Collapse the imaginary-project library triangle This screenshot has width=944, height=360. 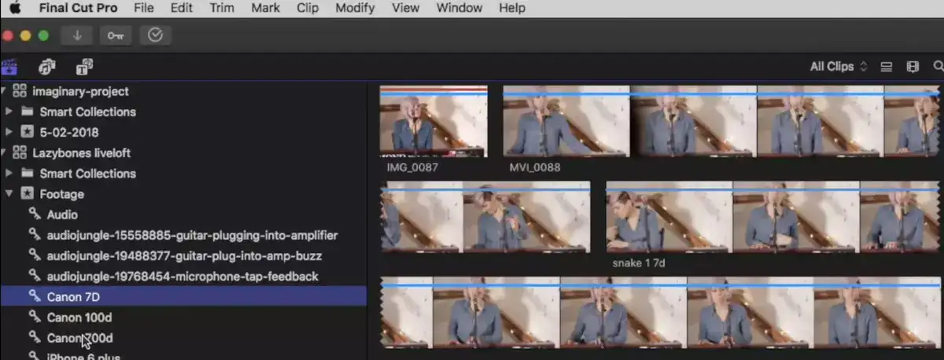pos(3,91)
